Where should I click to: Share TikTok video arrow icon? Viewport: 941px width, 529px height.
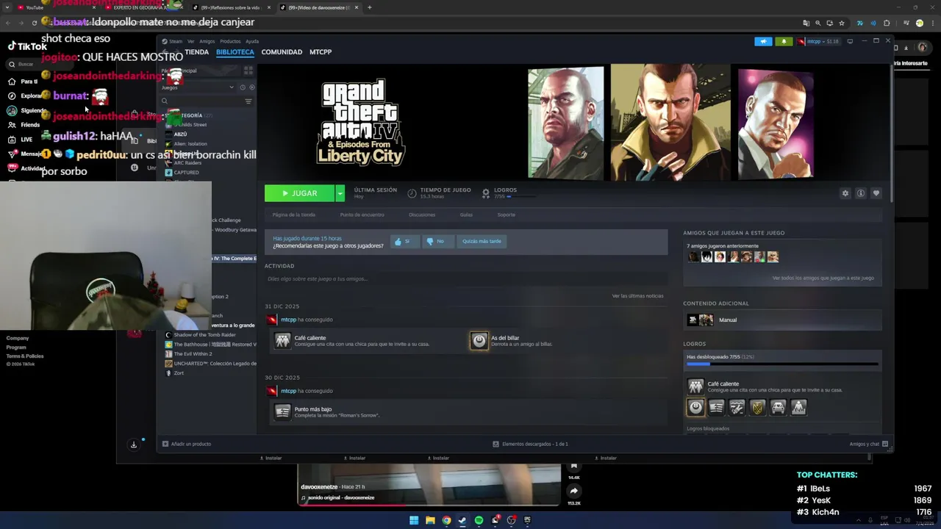(x=574, y=491)
